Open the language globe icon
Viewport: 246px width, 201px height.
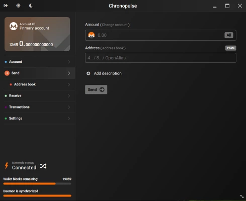[18, 6]
